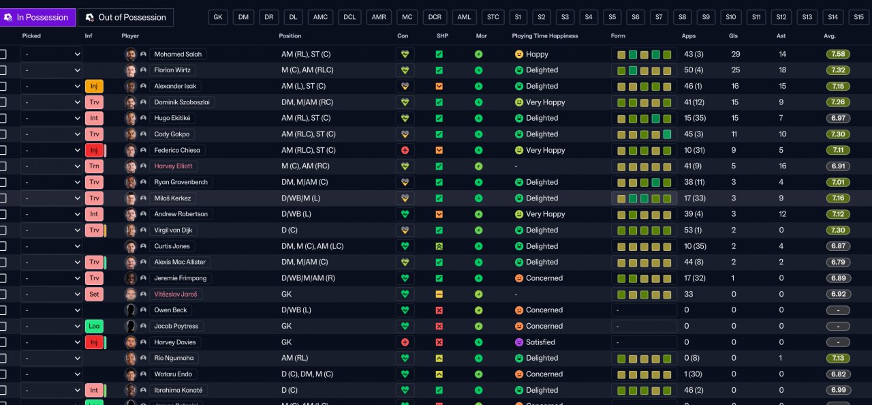Sort by the Playing Time Happiness header
This screenshot has height=405, width=872.
pyautogui.click(x=545, y=35)
